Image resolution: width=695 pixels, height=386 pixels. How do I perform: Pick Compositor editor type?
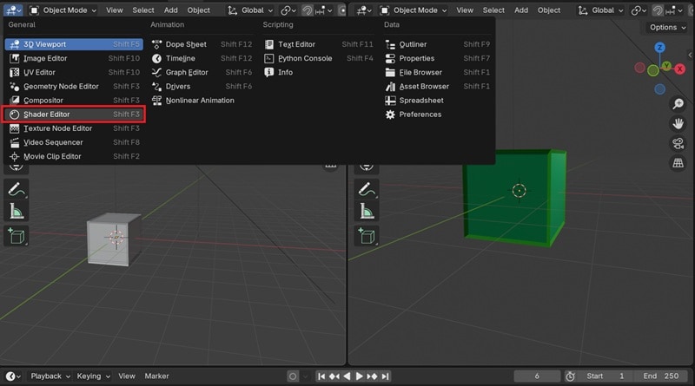pyautogui.click(x=74, y=101)
